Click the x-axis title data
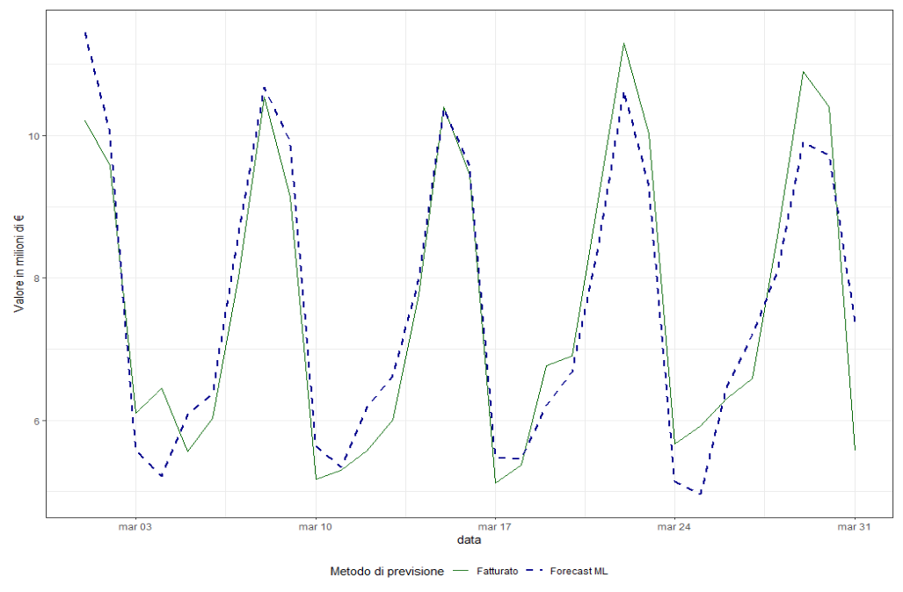Viewport: 903px width, 592px height. click(x=468, y=540)
